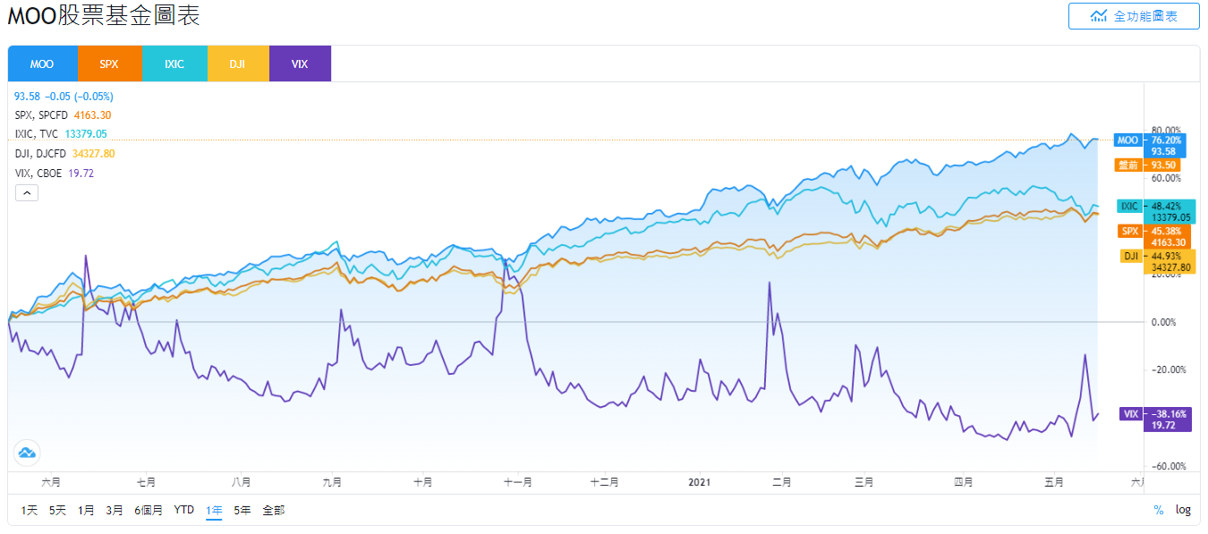Select the MOO symbol tab
Image resolution: width=1208 pixels, height=534 pixels.
click(42, 64)
